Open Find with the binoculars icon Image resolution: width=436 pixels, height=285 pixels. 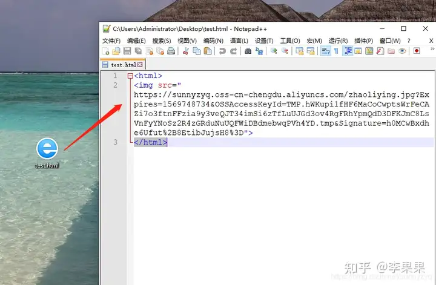[x=248, y=51]
